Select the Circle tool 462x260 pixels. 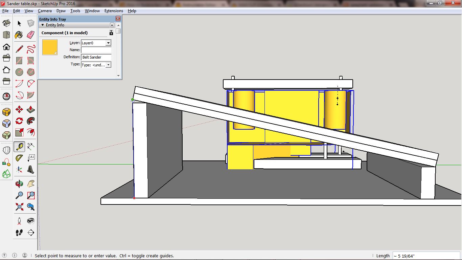click(19, 72)
